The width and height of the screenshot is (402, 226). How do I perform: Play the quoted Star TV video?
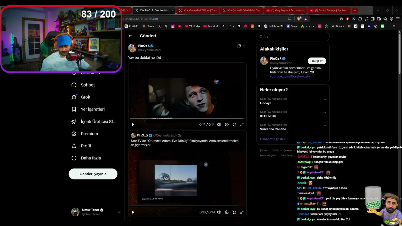click(133, 212)
